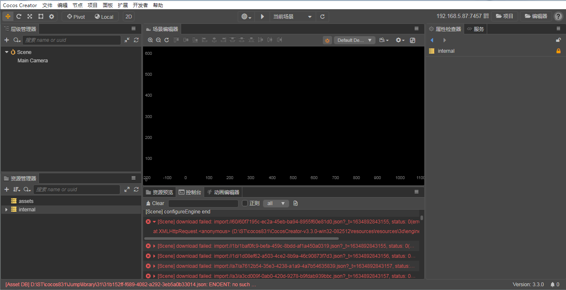Focus the hierarchy search field
The width and height of the screenshot is (566, 290).
(72, 40)
